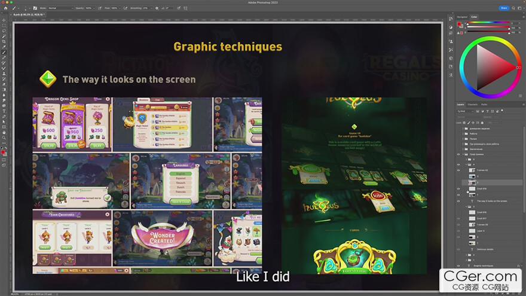Select the Horizontal Type tool
Image resolution: width=526 pixels, height=296 pixels.
[x=4, y=111]
